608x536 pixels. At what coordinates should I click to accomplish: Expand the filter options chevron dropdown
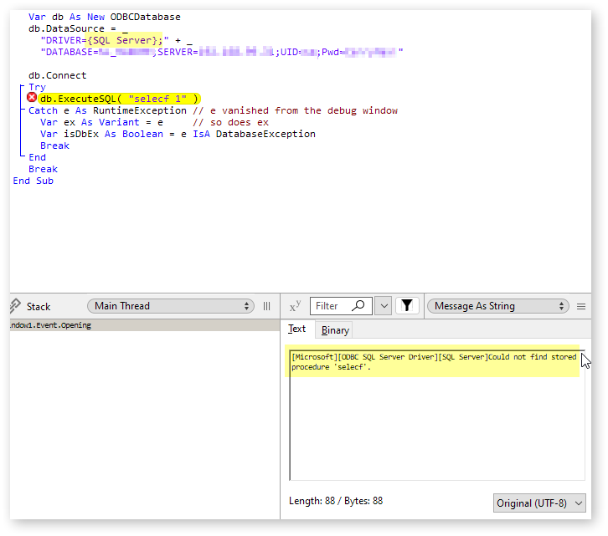pyautogui.click(x=383, y=306)
